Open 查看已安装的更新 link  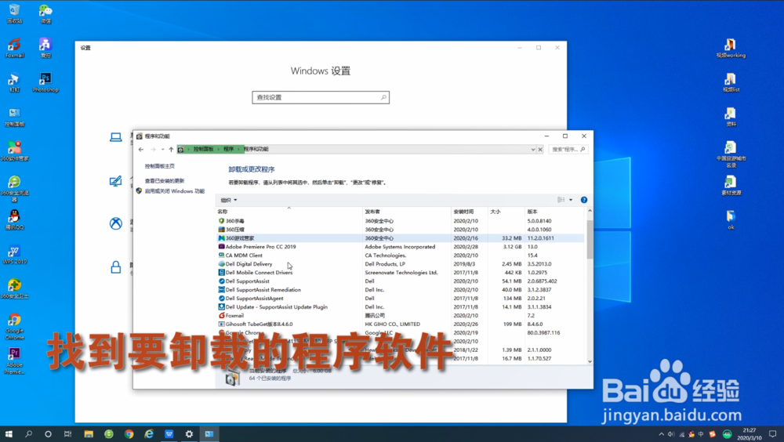(x=165, y=180)
